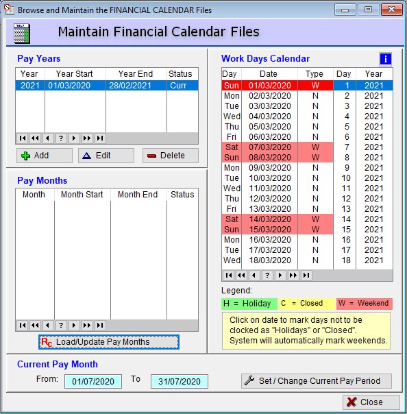
Task: Select the Wed 18/03/2020 calendar row
Action: tap(307, 260)
